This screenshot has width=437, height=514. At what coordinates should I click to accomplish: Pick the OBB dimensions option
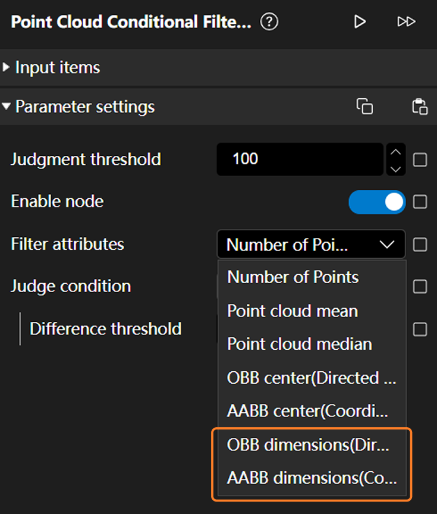[x=308, y=445]
